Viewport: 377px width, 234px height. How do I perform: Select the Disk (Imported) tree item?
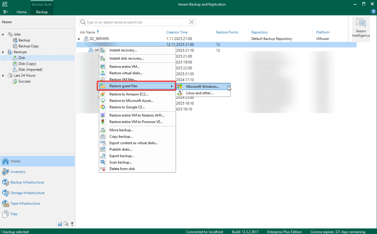pos(30,69)
